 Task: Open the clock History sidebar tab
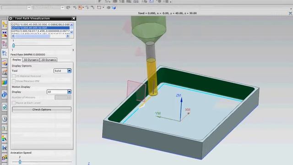point(4,119)
